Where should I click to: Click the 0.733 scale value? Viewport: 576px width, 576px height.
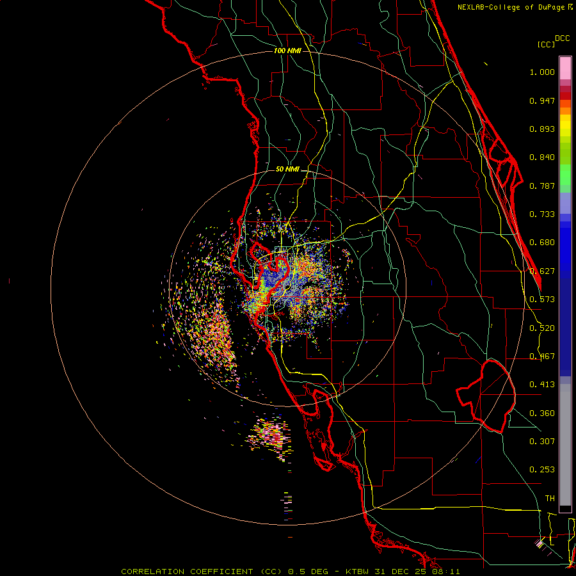(542, 214)
